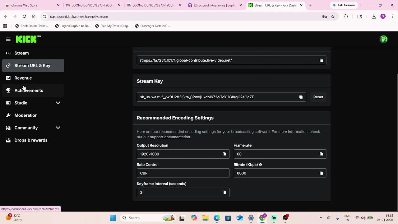The image size is (398, 224).
Task: Open the bookmarks bar apps grid icon
Action: coord(5,26)
